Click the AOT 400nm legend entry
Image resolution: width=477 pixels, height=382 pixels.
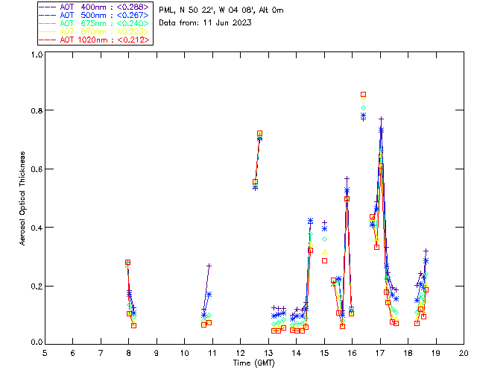[95, 7]
